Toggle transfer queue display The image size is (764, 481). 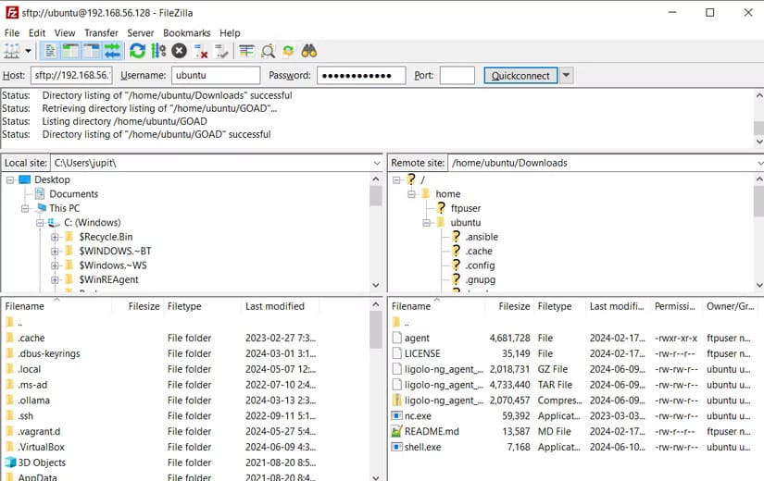coord(112,51)
